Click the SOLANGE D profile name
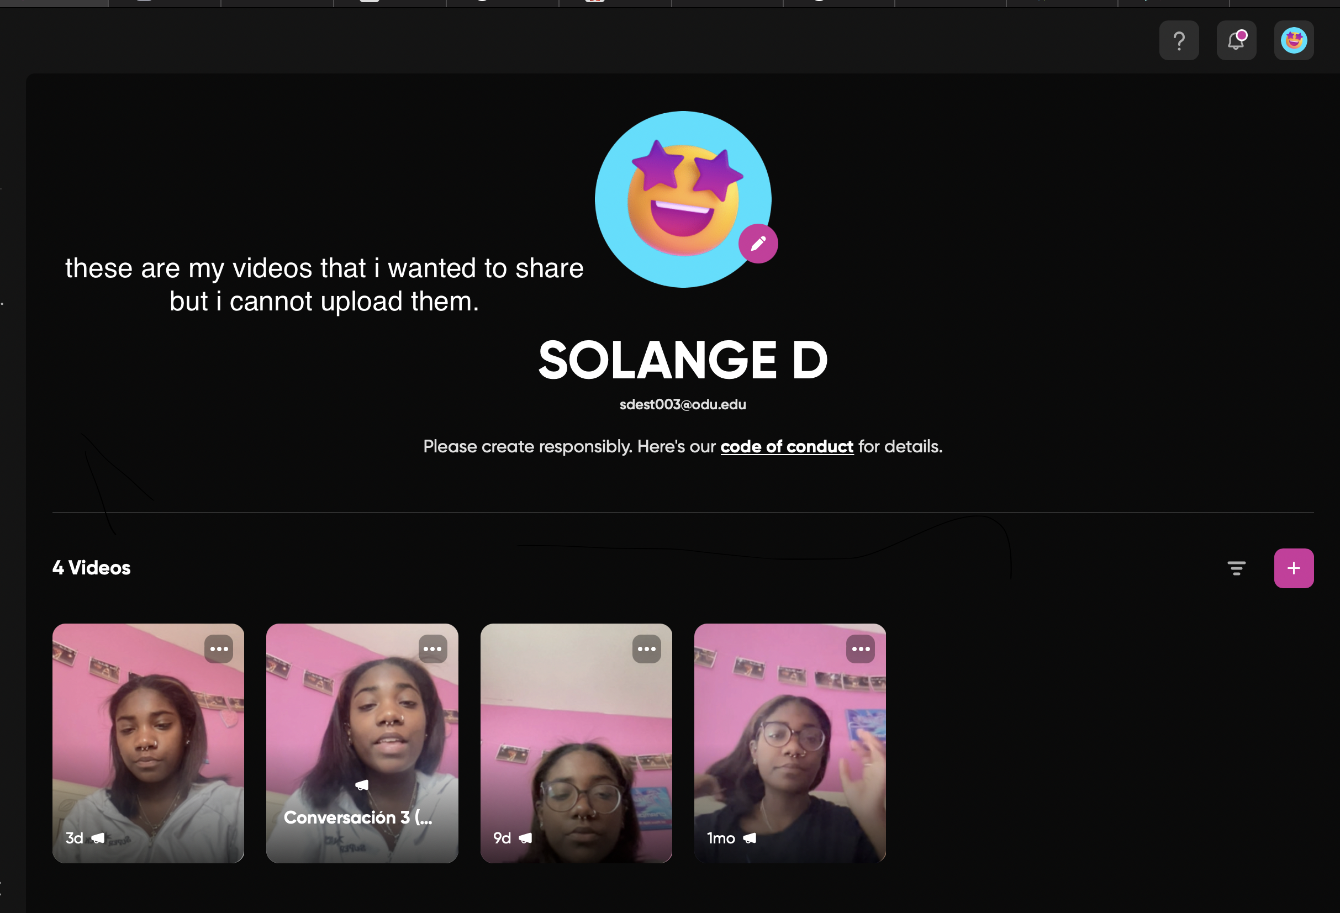 [x=683, y=360]
